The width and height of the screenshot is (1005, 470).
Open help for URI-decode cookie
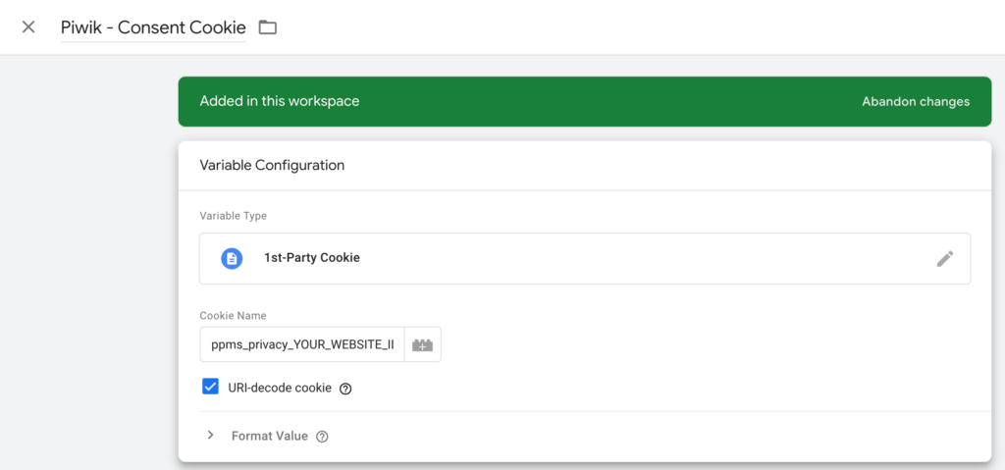pyautogui.click(x=345, y=389)
